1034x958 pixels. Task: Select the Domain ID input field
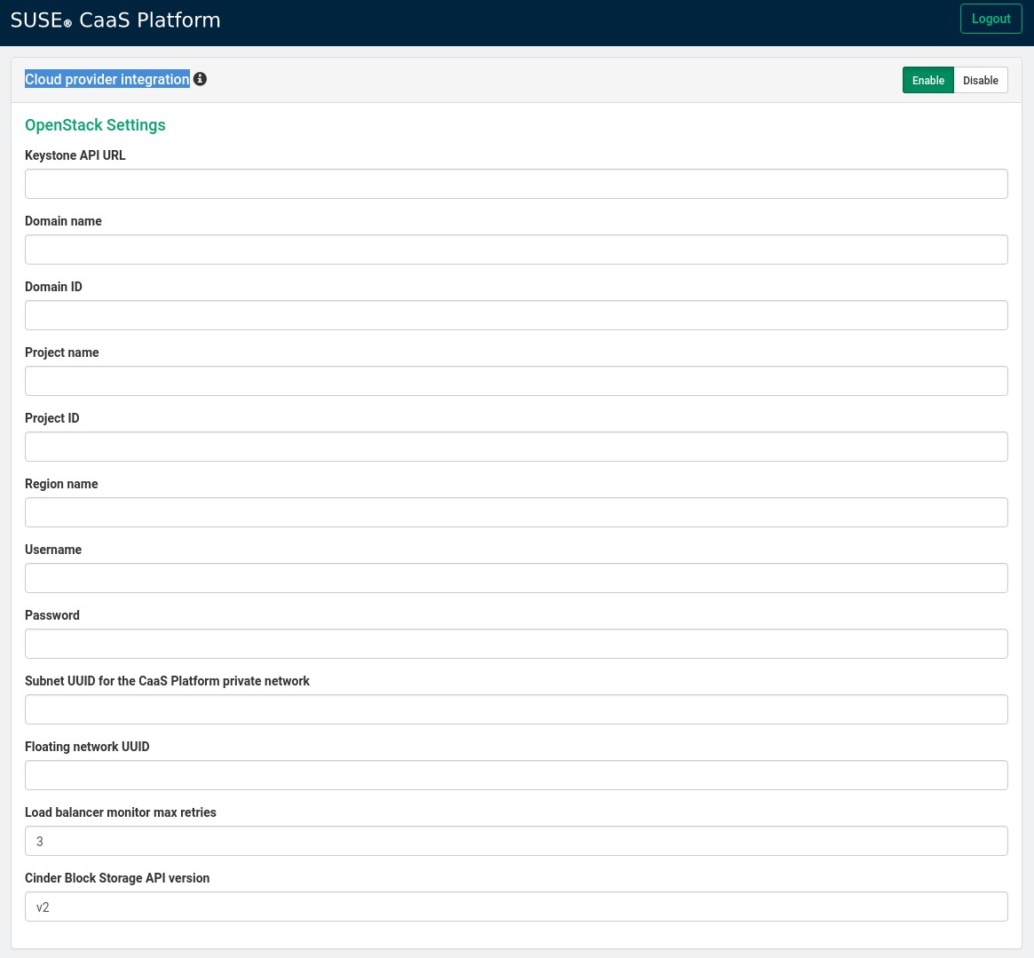coord(517,315)
